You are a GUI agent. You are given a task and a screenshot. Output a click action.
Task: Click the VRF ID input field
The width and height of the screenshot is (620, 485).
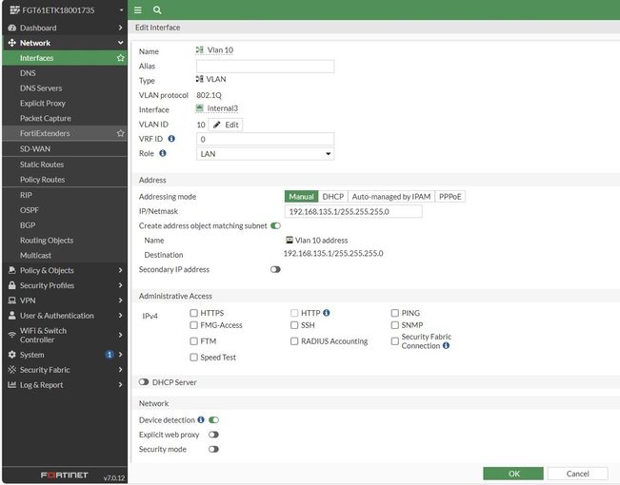pyautogui.click(x=265, y=139)
